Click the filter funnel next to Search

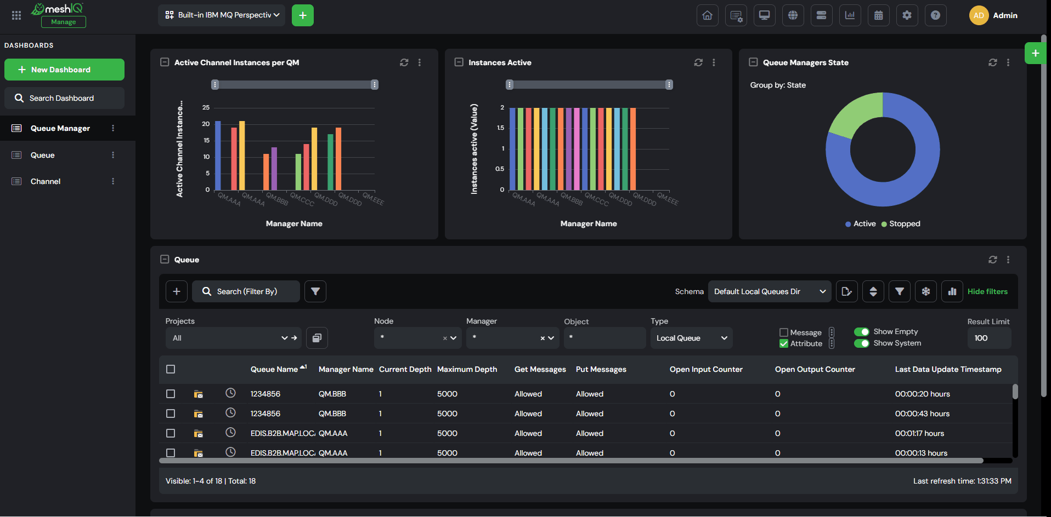[315, 291]
